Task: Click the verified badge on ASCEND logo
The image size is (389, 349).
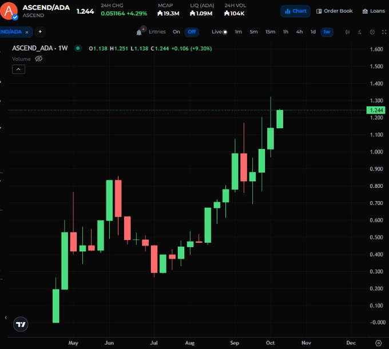Action: tap(15, 17)
